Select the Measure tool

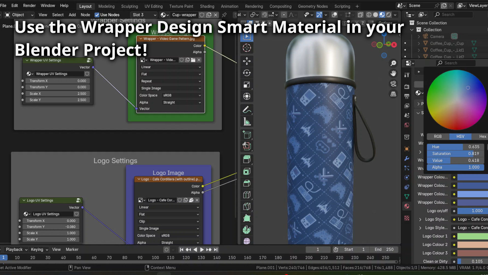pyautogui.click(x=247, y=121)
